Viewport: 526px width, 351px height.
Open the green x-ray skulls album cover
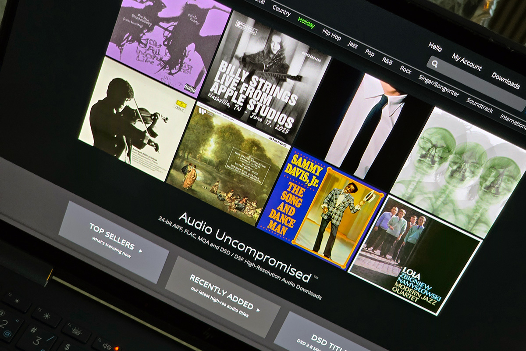(x=460, y=171)
